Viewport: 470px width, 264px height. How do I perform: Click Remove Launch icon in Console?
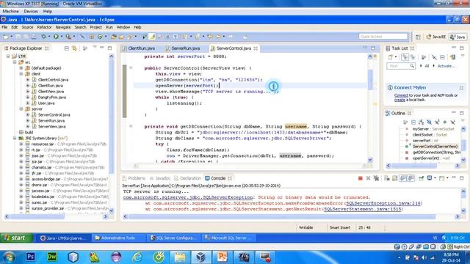(368, 178)
